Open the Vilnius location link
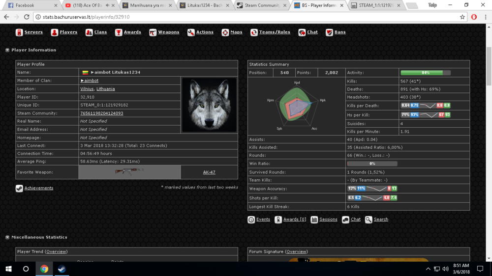Screen dimensions: 492x276 (x=87, y=89)
